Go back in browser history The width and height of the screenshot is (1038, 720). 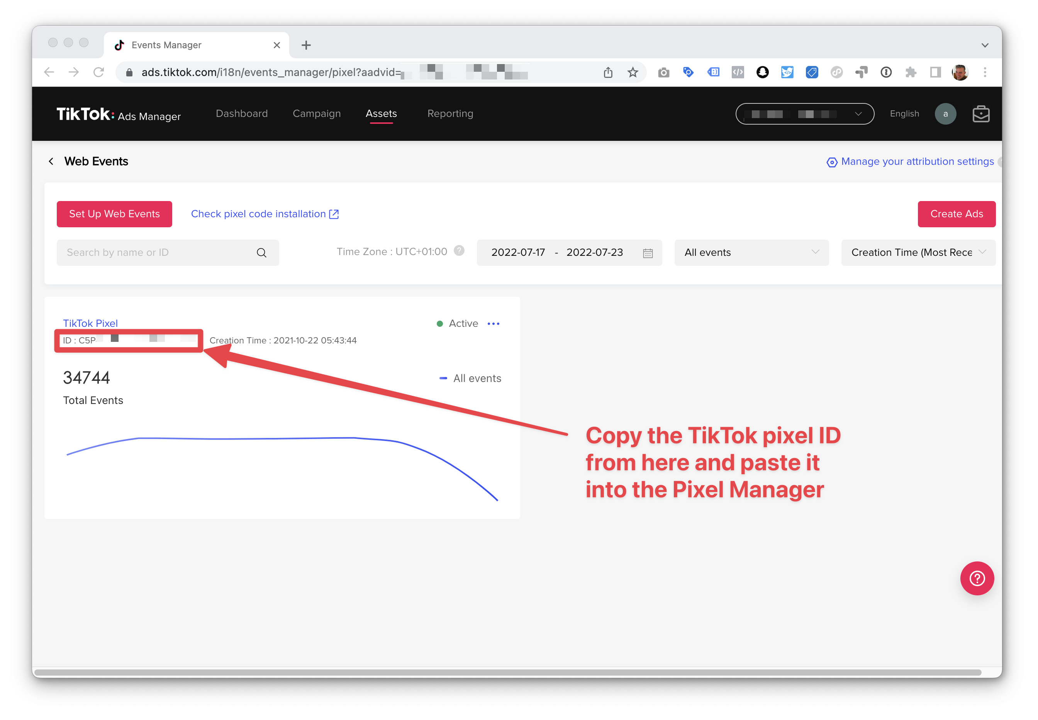49,72
